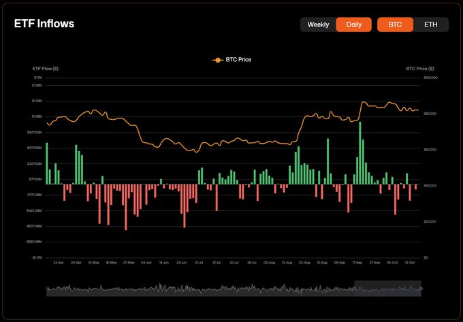Click the 01-Jul date label
This screenshot has height=322, width=463.
coord(199,263)
